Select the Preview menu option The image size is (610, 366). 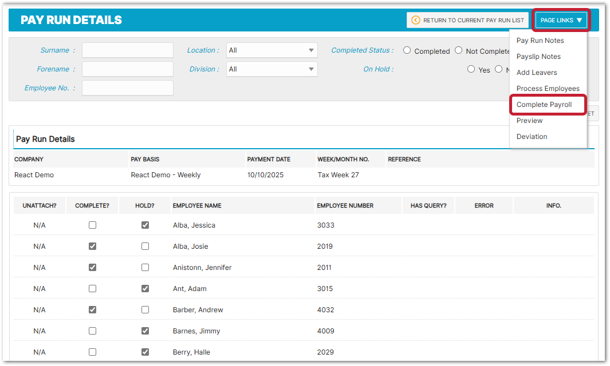pyautogui.click(x=529, y=121)
